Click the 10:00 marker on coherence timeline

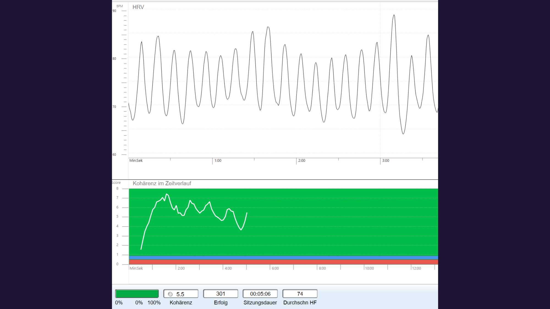369,268
